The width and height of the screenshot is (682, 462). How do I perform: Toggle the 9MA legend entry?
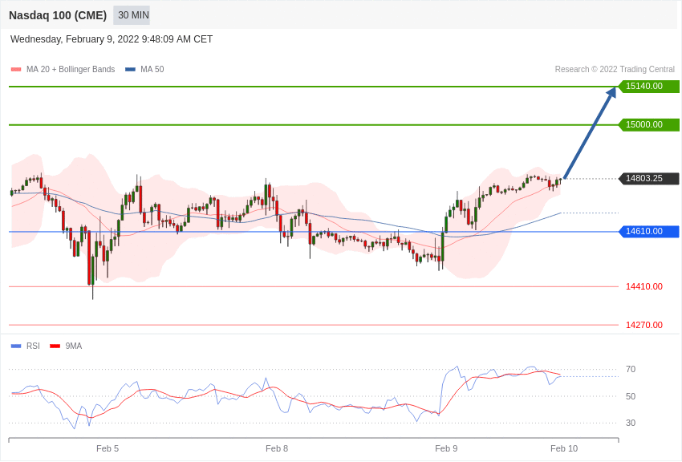[66, 346]
